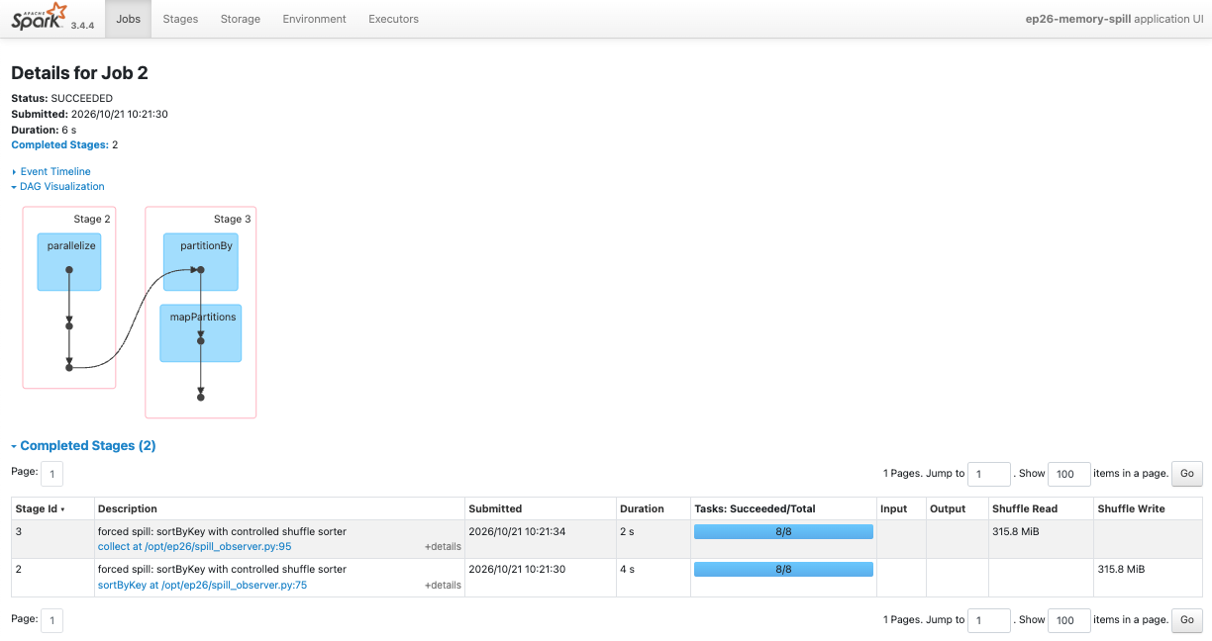Click the bottom Go button
This screenshot has height=641, width=1212.
click(1186, 620)
